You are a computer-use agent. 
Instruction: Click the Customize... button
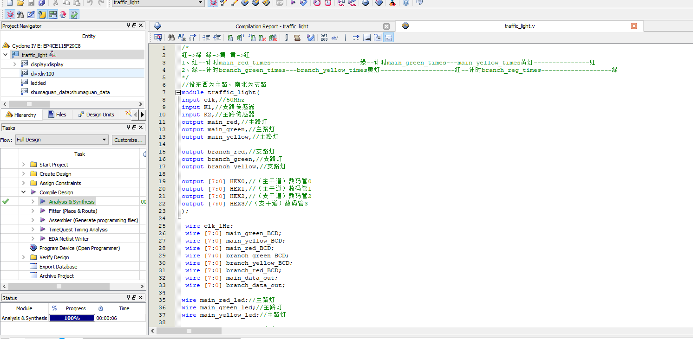[x=129, y=140]
